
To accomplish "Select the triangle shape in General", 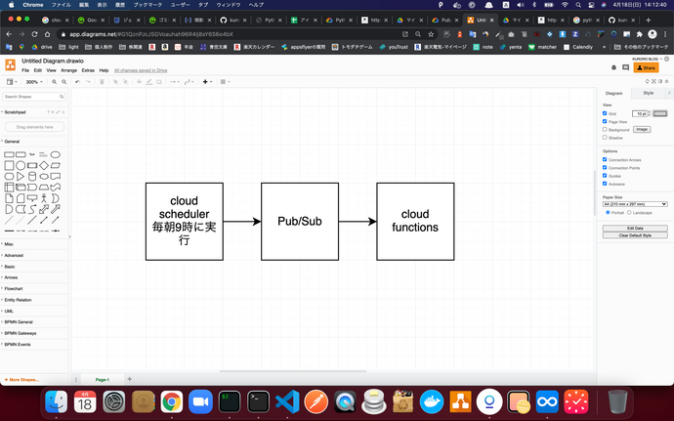I will [x=21, y=177].
